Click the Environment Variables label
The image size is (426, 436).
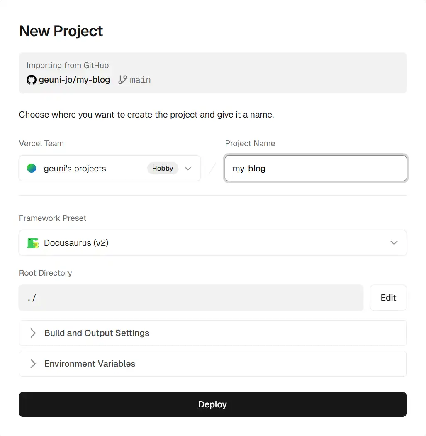click(90, 364)
